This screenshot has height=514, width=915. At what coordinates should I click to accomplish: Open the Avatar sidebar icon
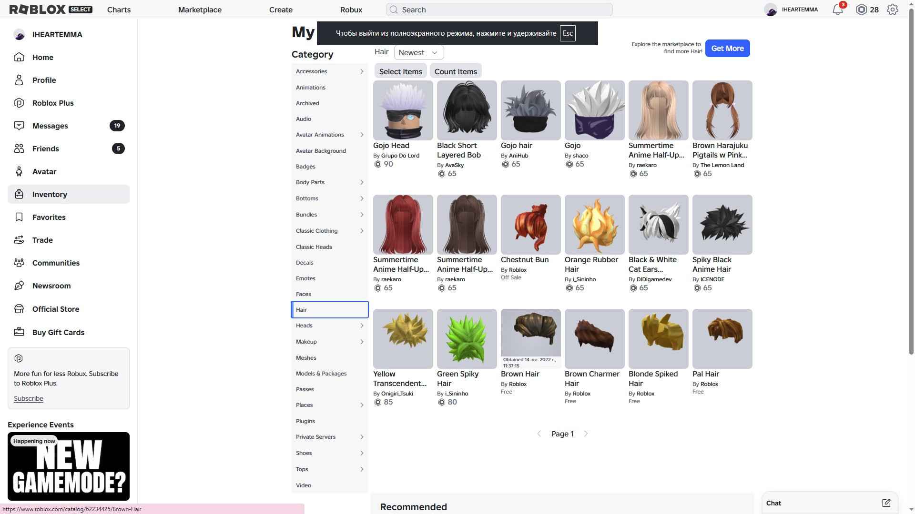[19, 171]
